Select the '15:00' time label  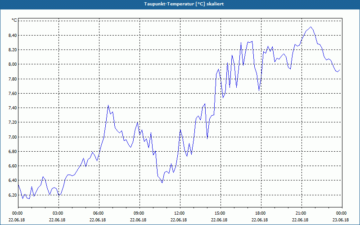(220, 213)
